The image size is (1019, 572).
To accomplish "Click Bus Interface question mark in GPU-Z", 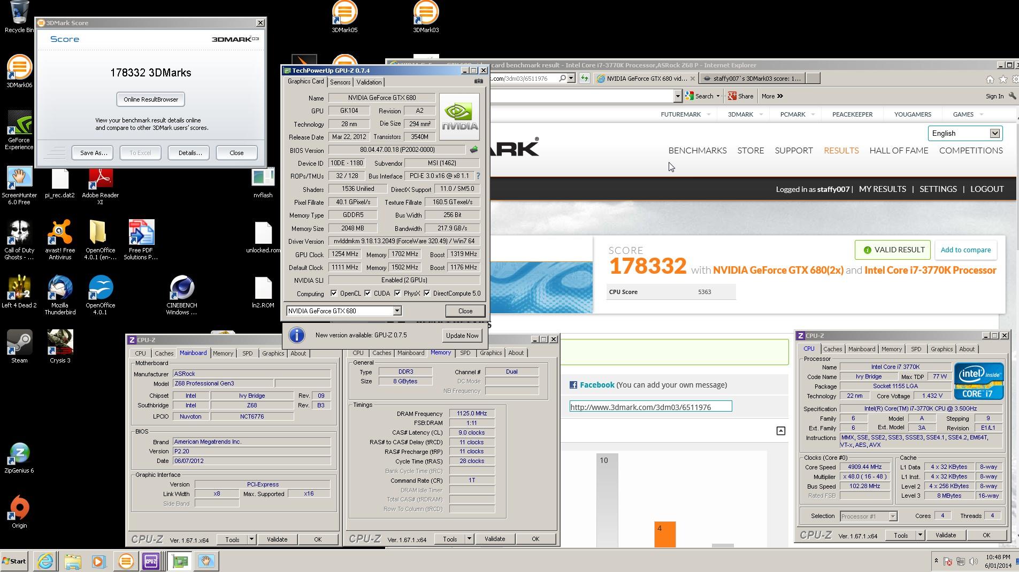I will pos(478,176).
